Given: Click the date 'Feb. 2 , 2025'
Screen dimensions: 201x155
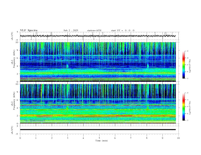Looking at the screenshot, I should pyautogui.click(x=71, y=30).
